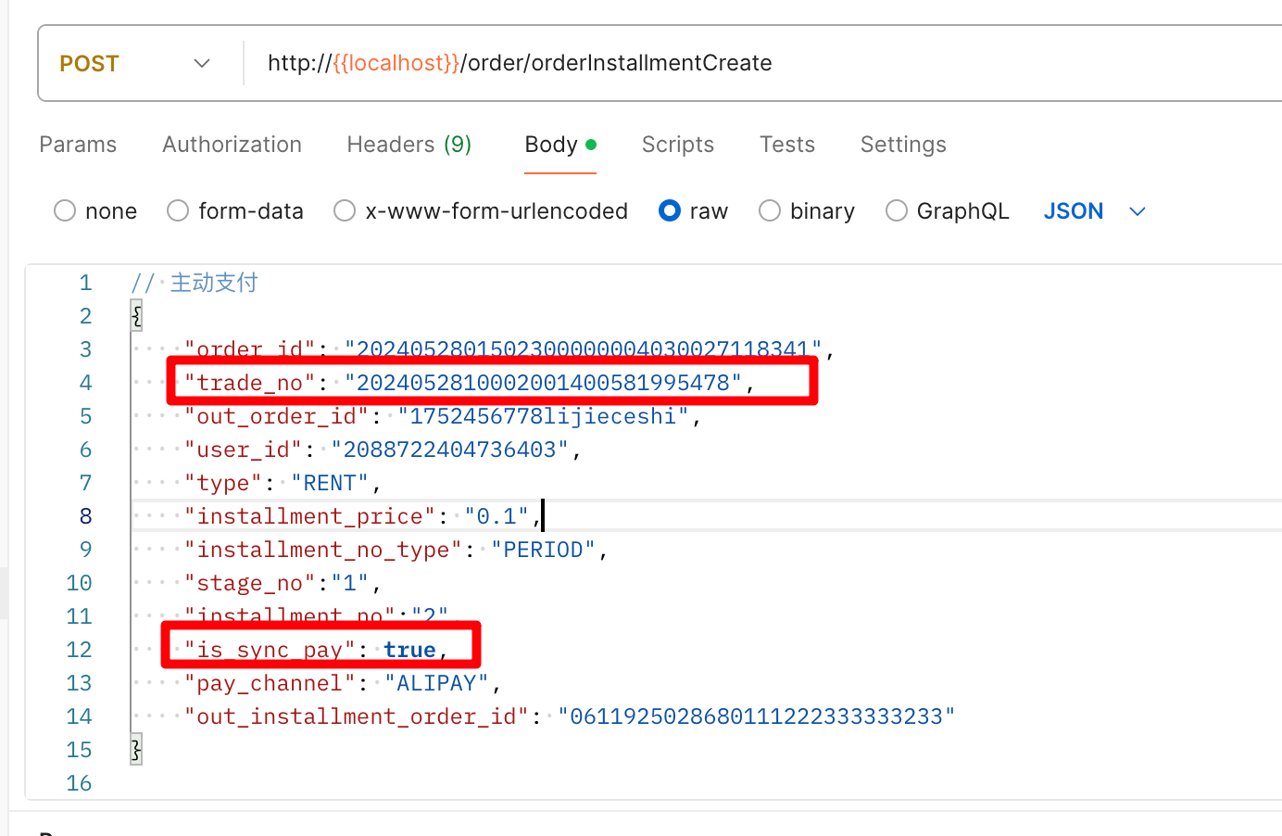
Task: Click the "out_order_id" key on line 5
Action: (276, 416)
